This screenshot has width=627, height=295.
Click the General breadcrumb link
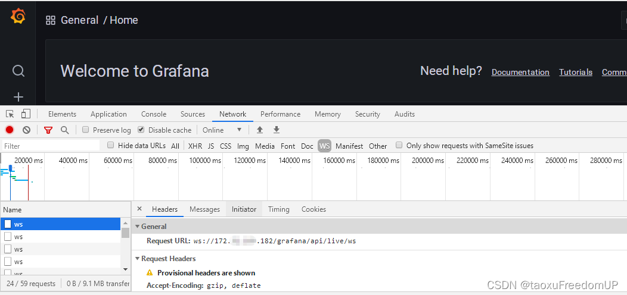point(80,20)
